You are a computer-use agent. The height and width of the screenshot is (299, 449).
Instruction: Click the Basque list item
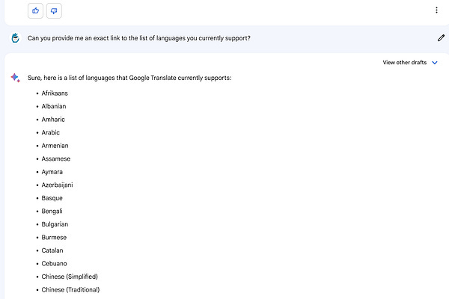coord(52,198)
